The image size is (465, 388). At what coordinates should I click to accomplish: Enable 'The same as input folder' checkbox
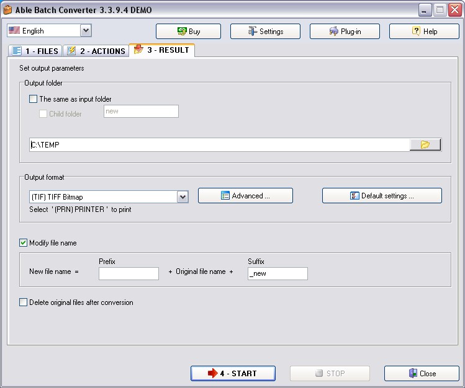pos(34,99)
